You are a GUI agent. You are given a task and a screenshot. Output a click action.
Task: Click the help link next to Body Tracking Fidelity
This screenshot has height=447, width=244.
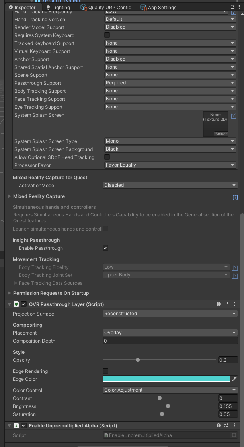pos(235,268)
